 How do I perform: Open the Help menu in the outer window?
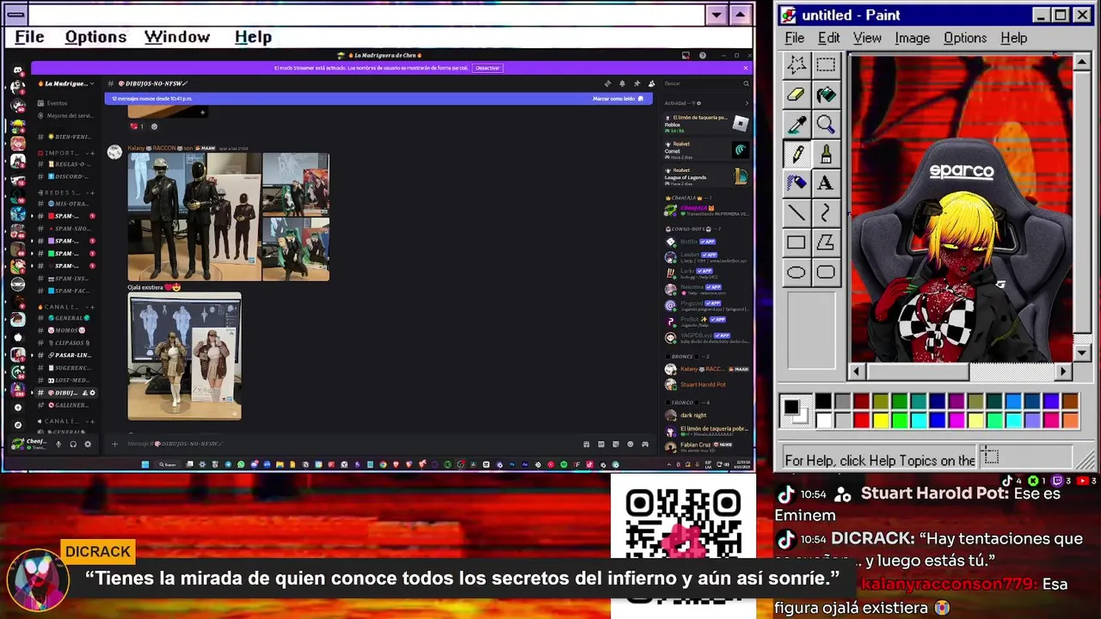253,37
